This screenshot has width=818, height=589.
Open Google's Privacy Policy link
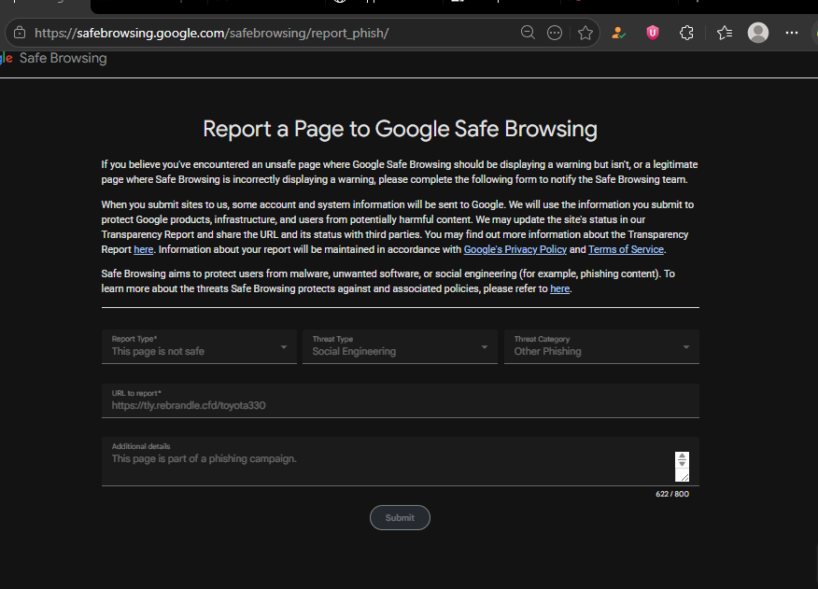[x=515, y=249]
